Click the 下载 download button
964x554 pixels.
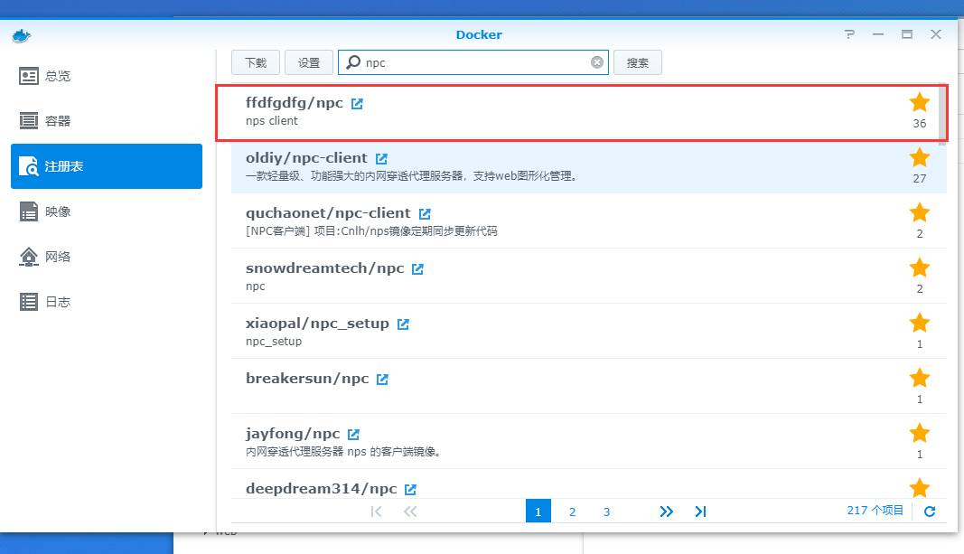click(x=256, y=62)
